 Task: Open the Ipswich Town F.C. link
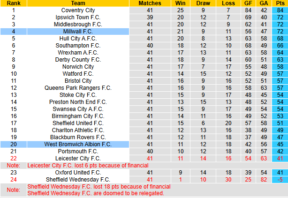coord(78,17)
